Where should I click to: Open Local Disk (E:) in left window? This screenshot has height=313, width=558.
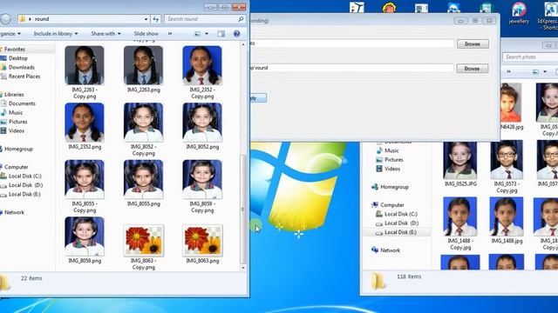pos(24,195)
